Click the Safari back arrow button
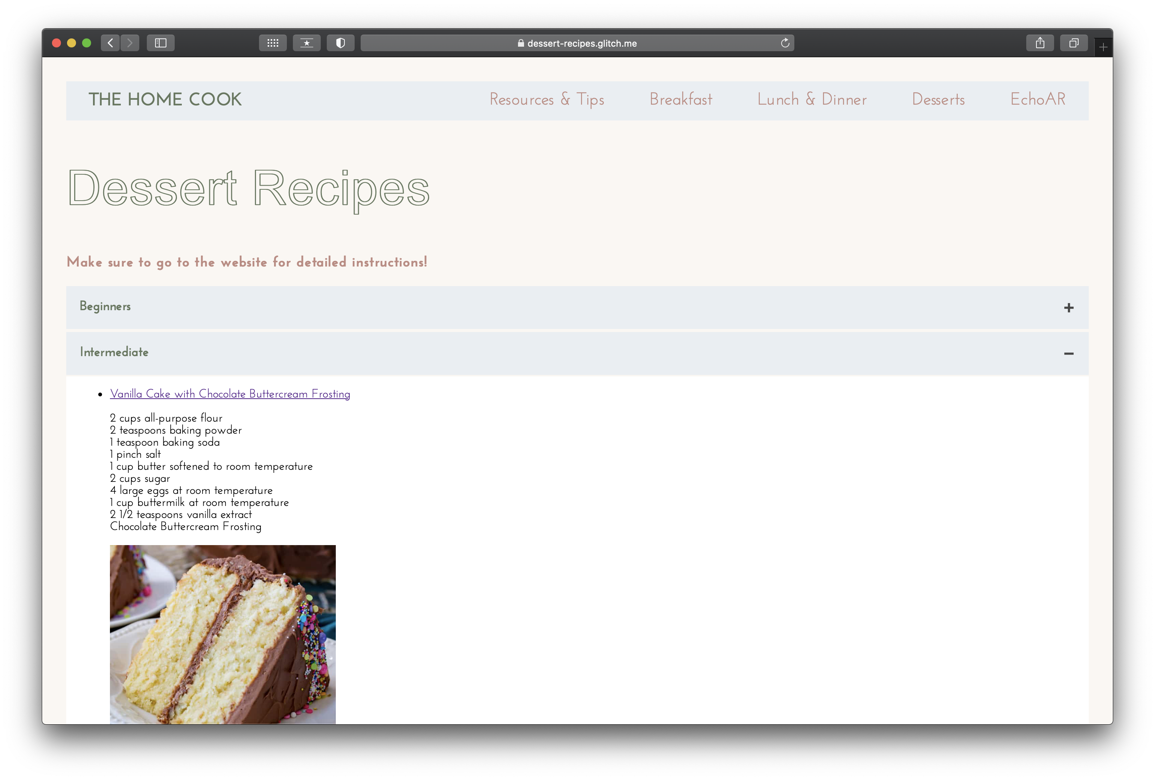This screenshot has height=780, width=1155. click(x=110, y=43)
